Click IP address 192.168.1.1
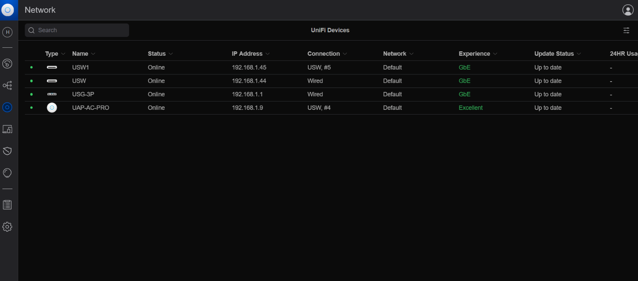 (x=247, y=94)
